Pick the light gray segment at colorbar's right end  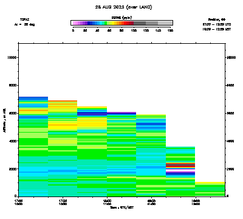tap(165, 23)
